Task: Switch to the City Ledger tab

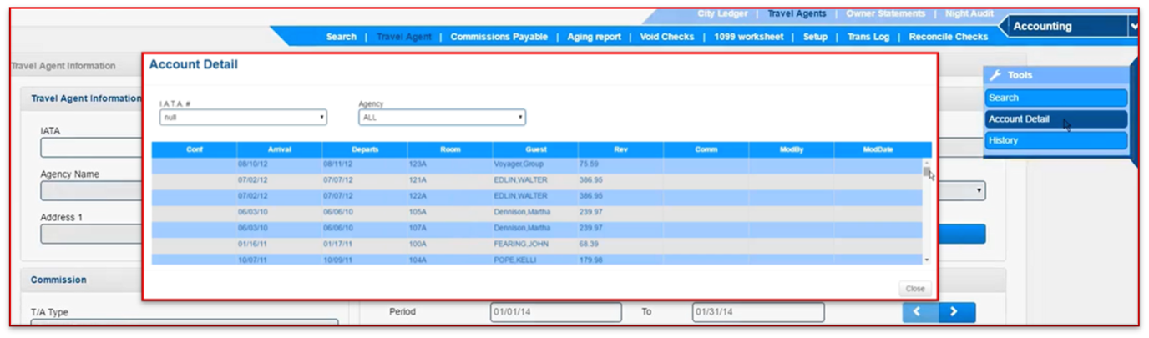Action: tap(722, 13)
